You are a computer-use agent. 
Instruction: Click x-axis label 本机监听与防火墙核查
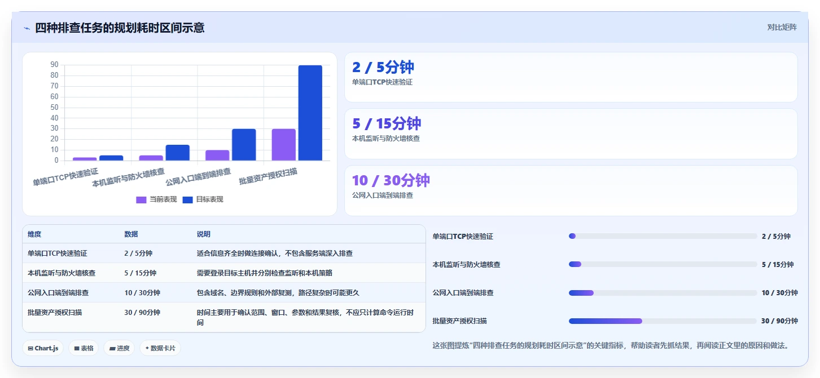(x=129, y=177)
